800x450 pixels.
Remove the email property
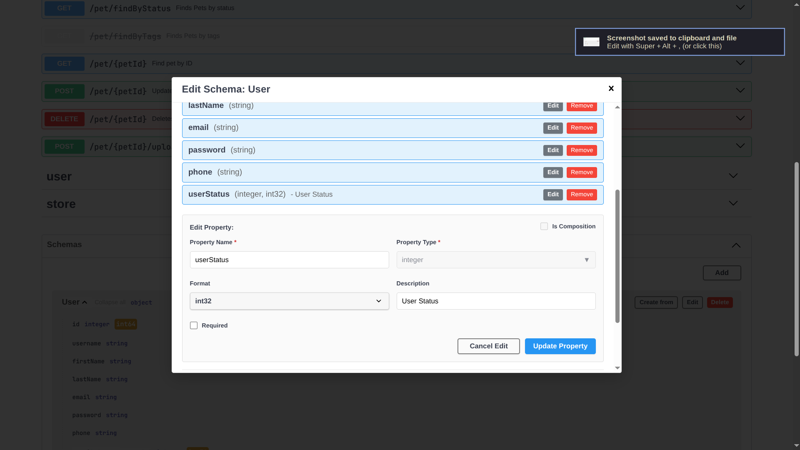pos(582,128)
